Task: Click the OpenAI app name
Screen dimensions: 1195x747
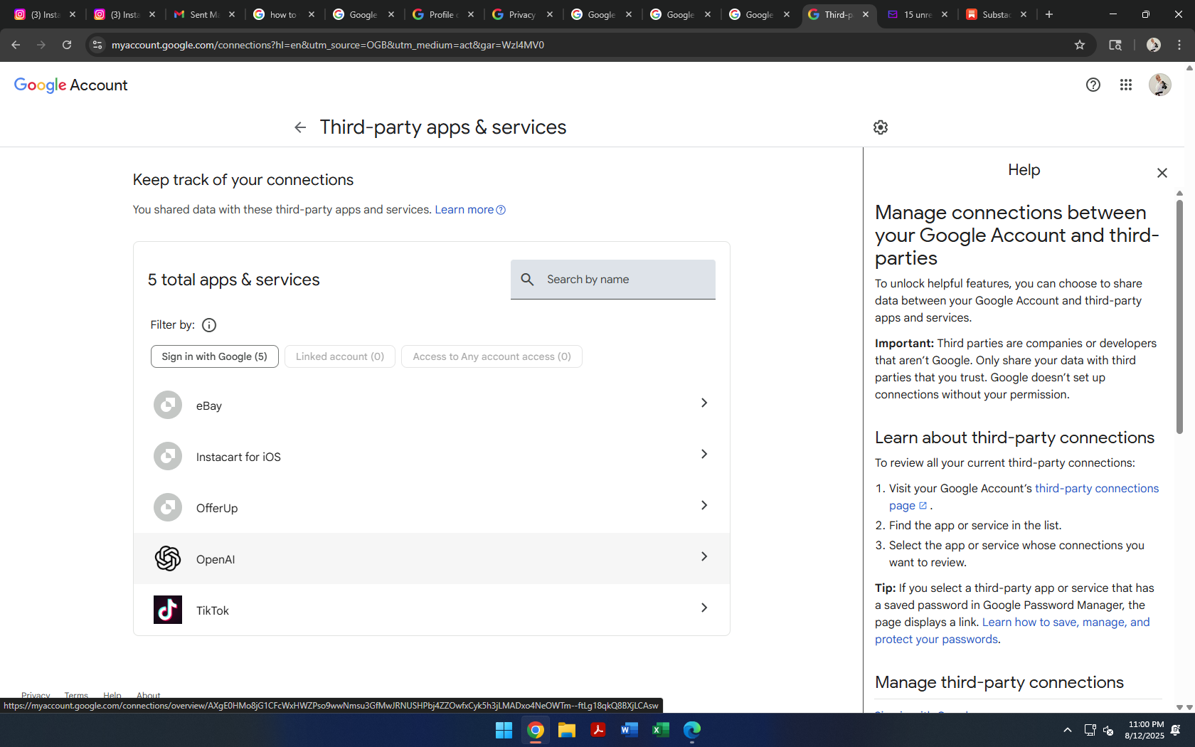Action: point(216,560)
